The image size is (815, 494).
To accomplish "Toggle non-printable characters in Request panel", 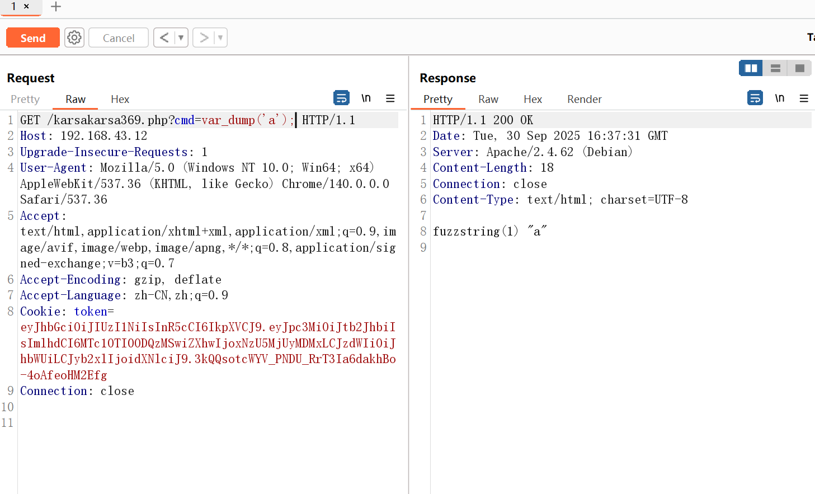I will click(366, 98).
